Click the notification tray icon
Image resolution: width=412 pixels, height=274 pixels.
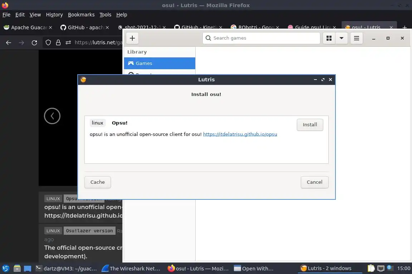(390, 268)
